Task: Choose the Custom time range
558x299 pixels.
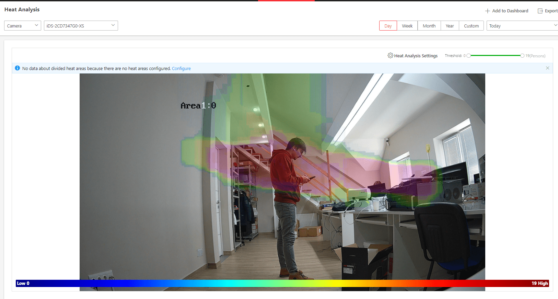Action: pos(471,26)
